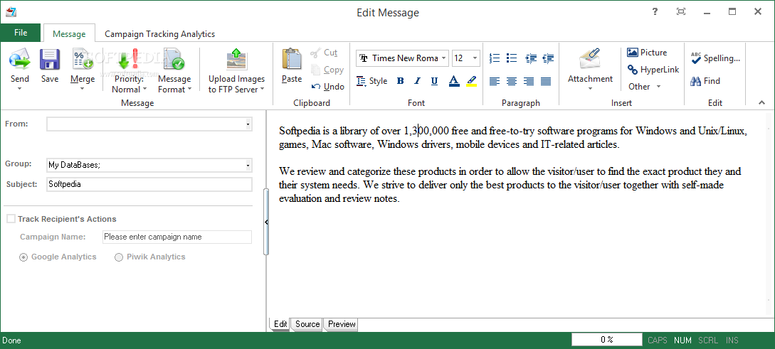Click inside the message body text

click(x=512, y=165)
